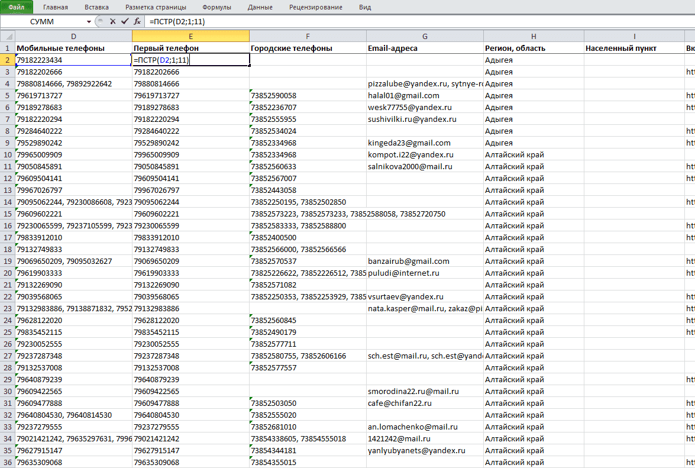
Task: Select column H header
Action: pos(534,36)
